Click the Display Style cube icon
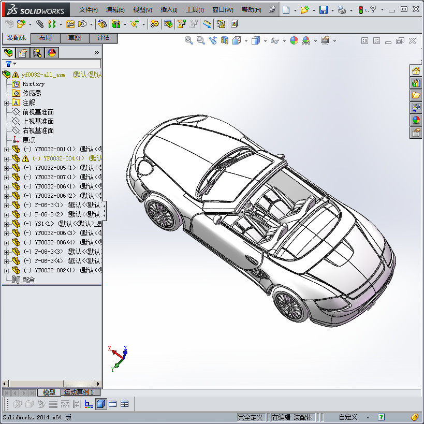 coord(256,41)
